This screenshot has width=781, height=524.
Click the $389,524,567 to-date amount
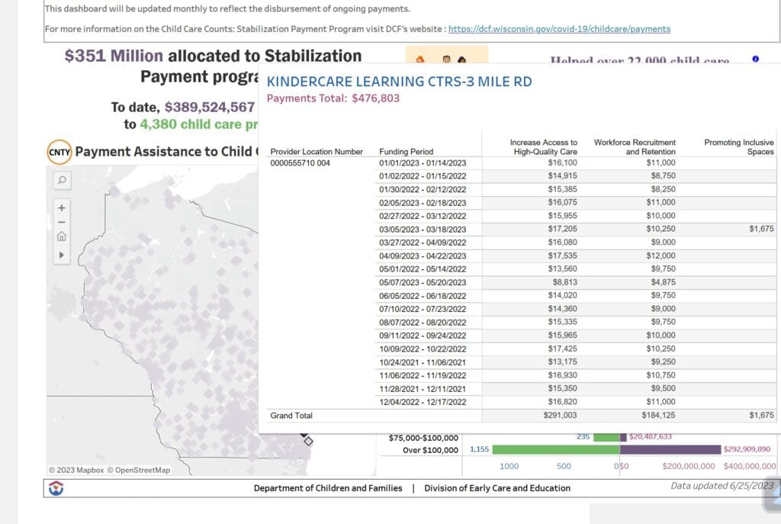(x=210, y=107)
